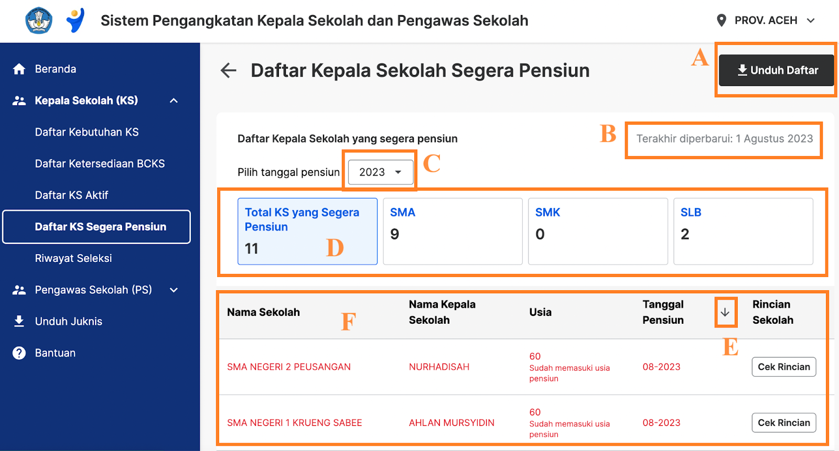Click the Unduh Juknis download icon
Screen dimensions: 839x451
19,321
